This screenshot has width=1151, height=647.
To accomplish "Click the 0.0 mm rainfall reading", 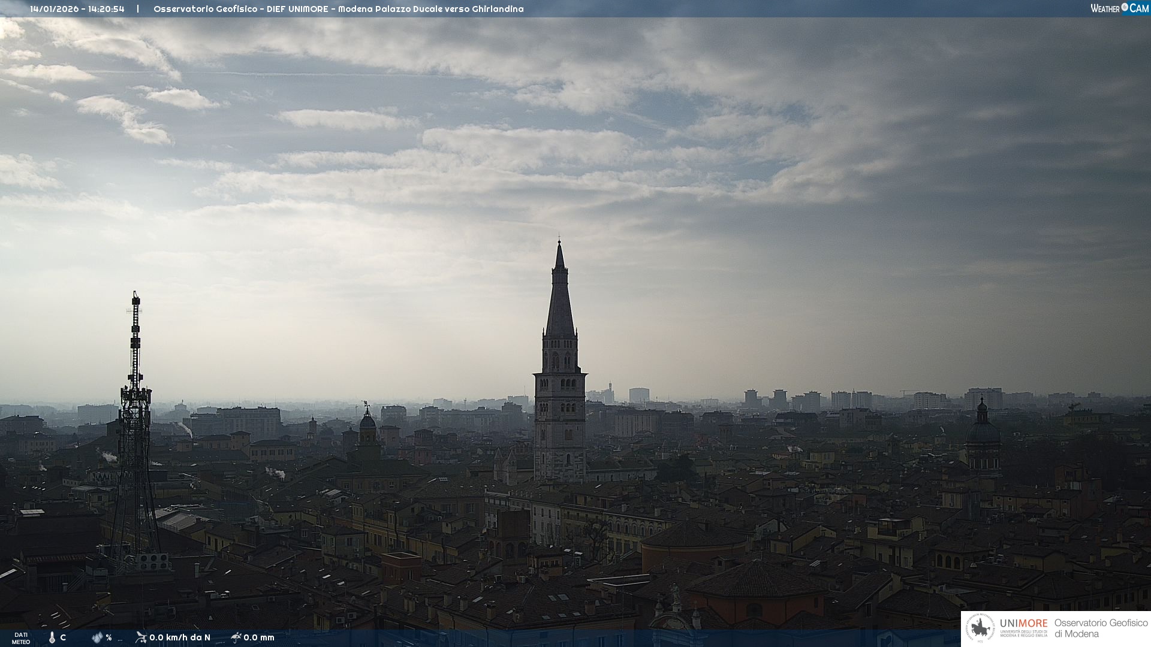I will [259, 637].
